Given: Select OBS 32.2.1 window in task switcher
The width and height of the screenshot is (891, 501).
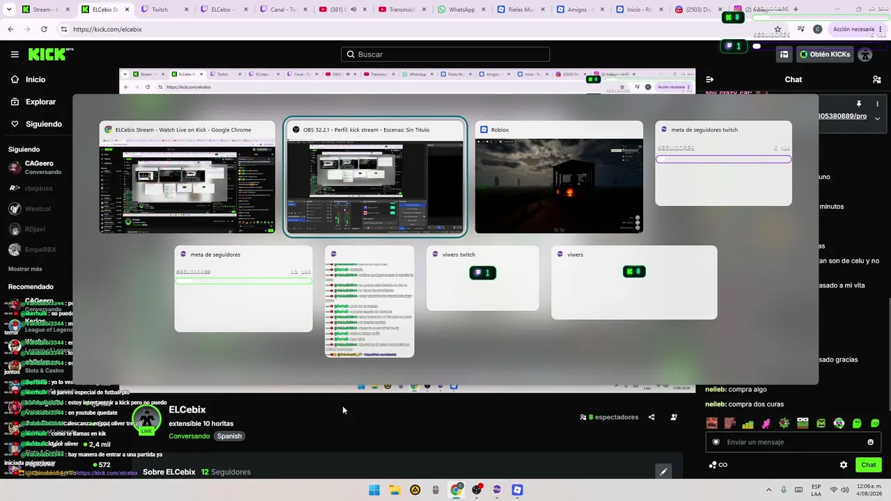Looking at the screenshot, I should [x=375, y=177].
